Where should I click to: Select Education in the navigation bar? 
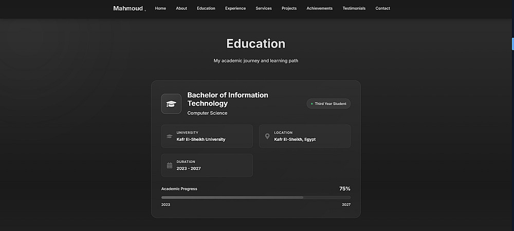click(206, 9)
